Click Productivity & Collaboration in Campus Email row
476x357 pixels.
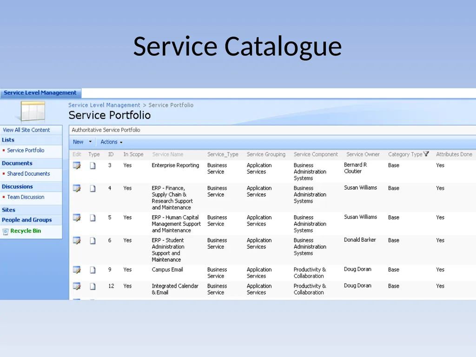[x=310, y=273]
